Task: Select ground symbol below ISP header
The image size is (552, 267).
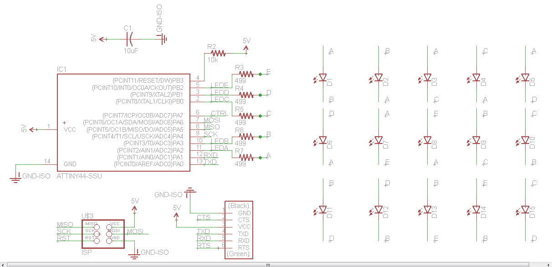Action: tap(134, 254)
